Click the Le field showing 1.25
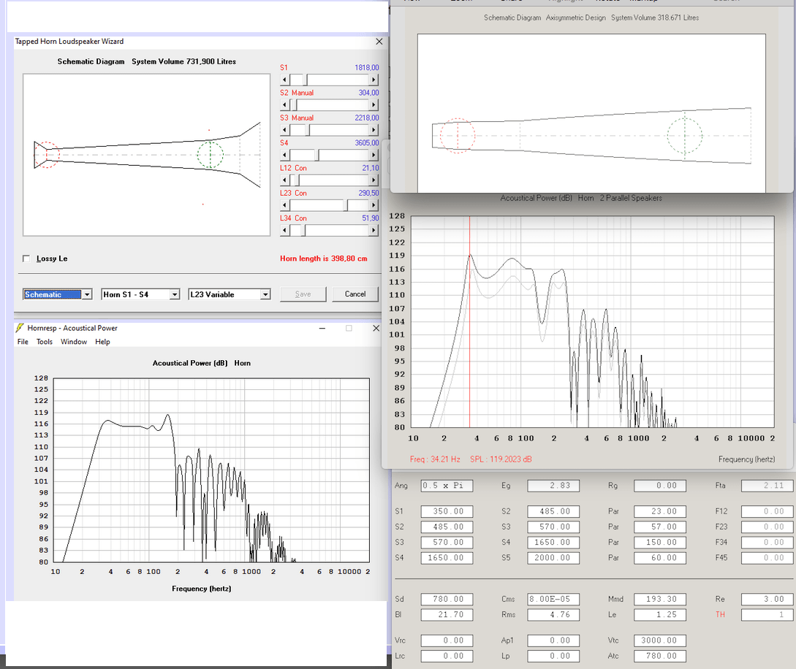 click(x=660, y=615)
